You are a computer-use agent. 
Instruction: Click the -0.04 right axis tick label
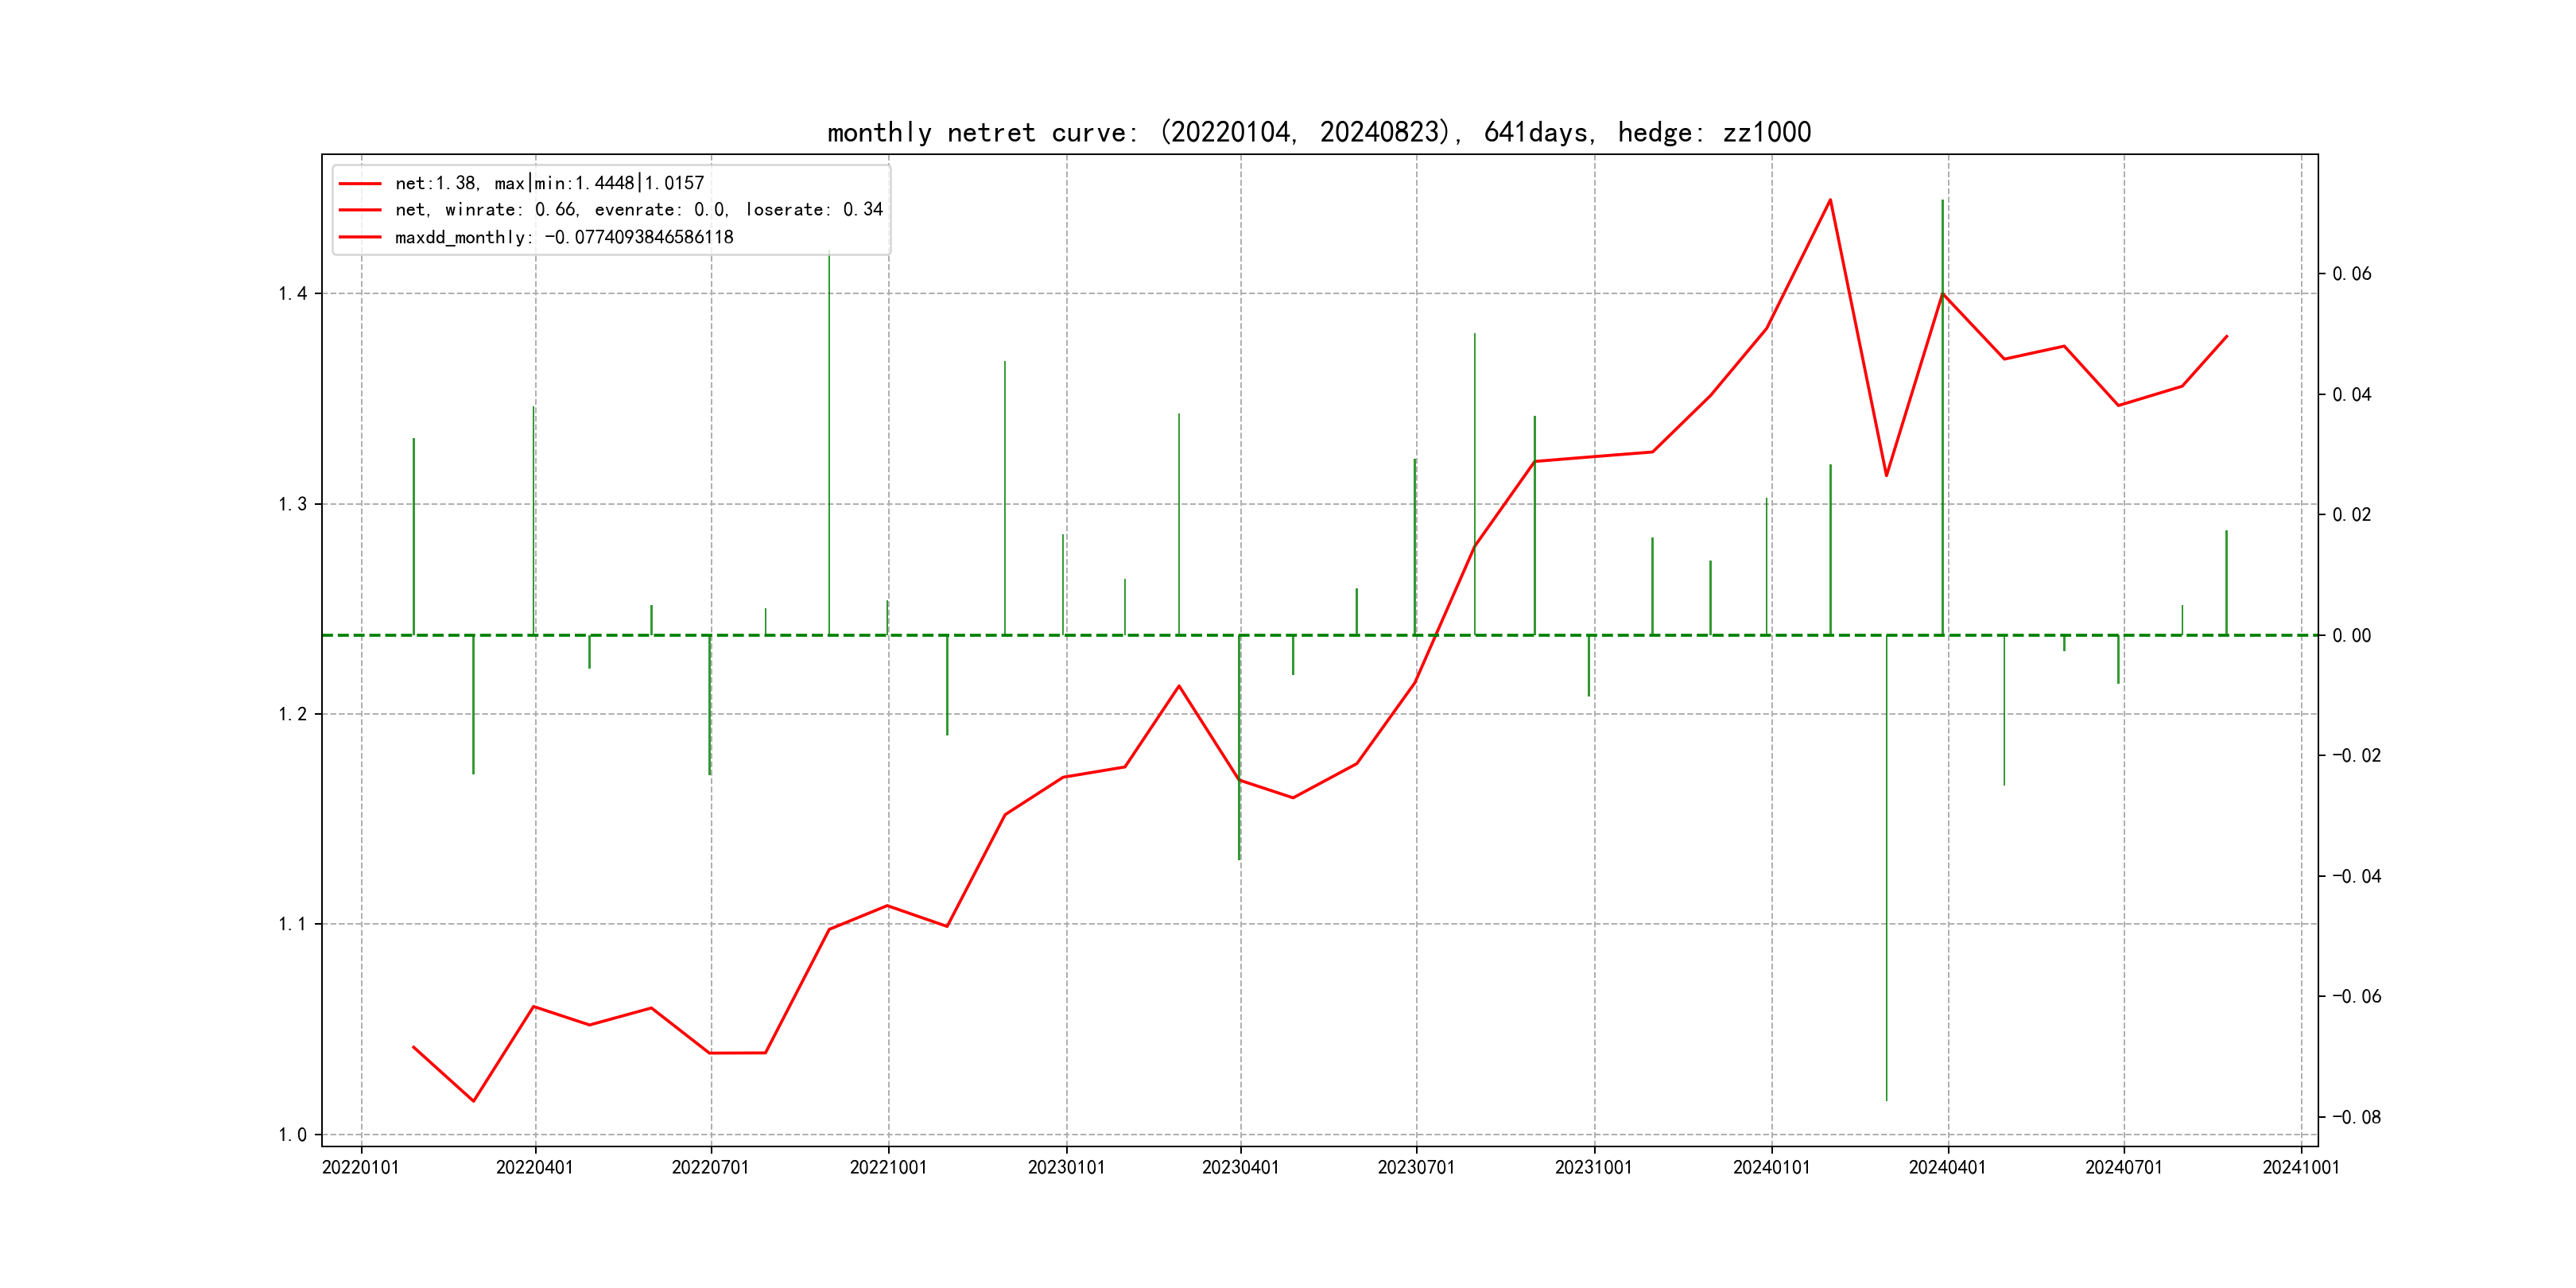click(x=2356, y=877)
